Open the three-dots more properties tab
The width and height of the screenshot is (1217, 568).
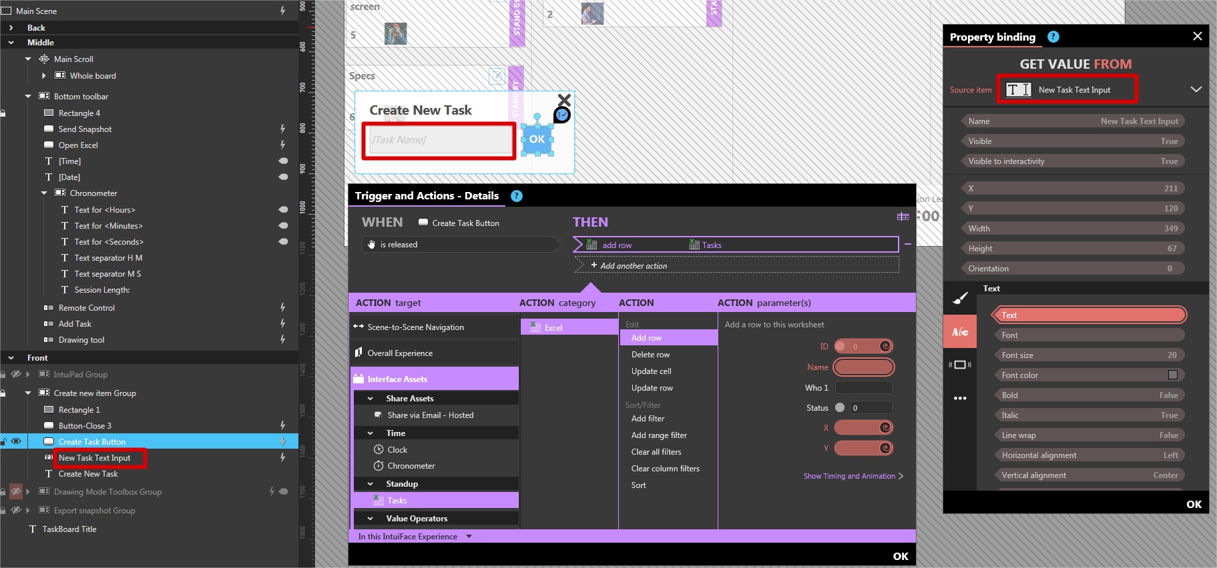click(960, 398)
